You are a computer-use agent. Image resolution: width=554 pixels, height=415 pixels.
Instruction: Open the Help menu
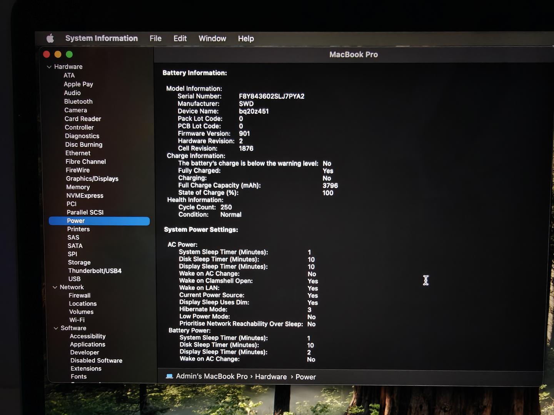click(x=246, y=38)
